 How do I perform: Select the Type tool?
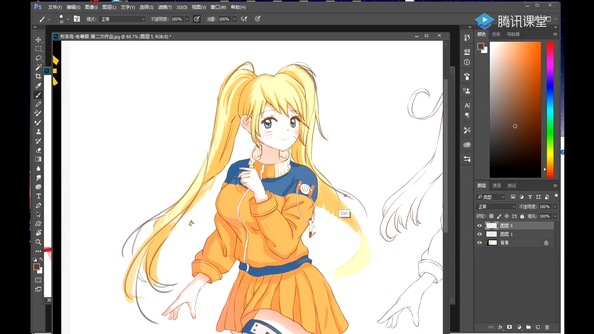(x=39, y=196)
